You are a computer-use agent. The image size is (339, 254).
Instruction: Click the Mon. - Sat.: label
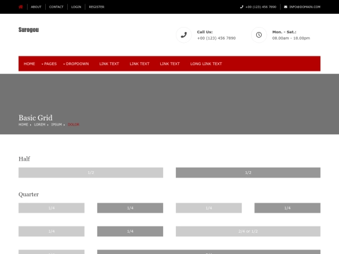coord(284,32)
